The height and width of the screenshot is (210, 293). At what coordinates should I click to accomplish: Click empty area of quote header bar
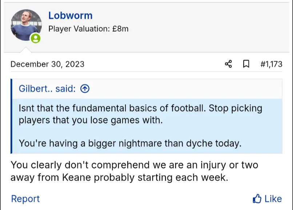(182, 89)
